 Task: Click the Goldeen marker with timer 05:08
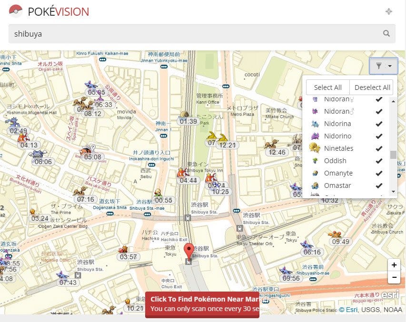point(87,150)
